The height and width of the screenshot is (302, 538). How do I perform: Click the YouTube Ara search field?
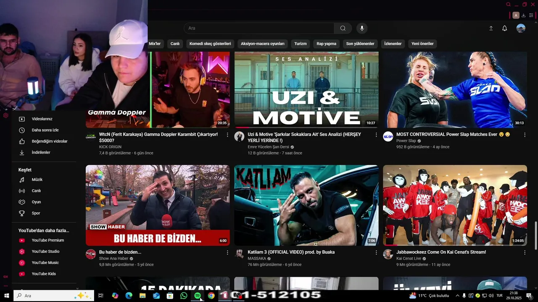point(259,28)
